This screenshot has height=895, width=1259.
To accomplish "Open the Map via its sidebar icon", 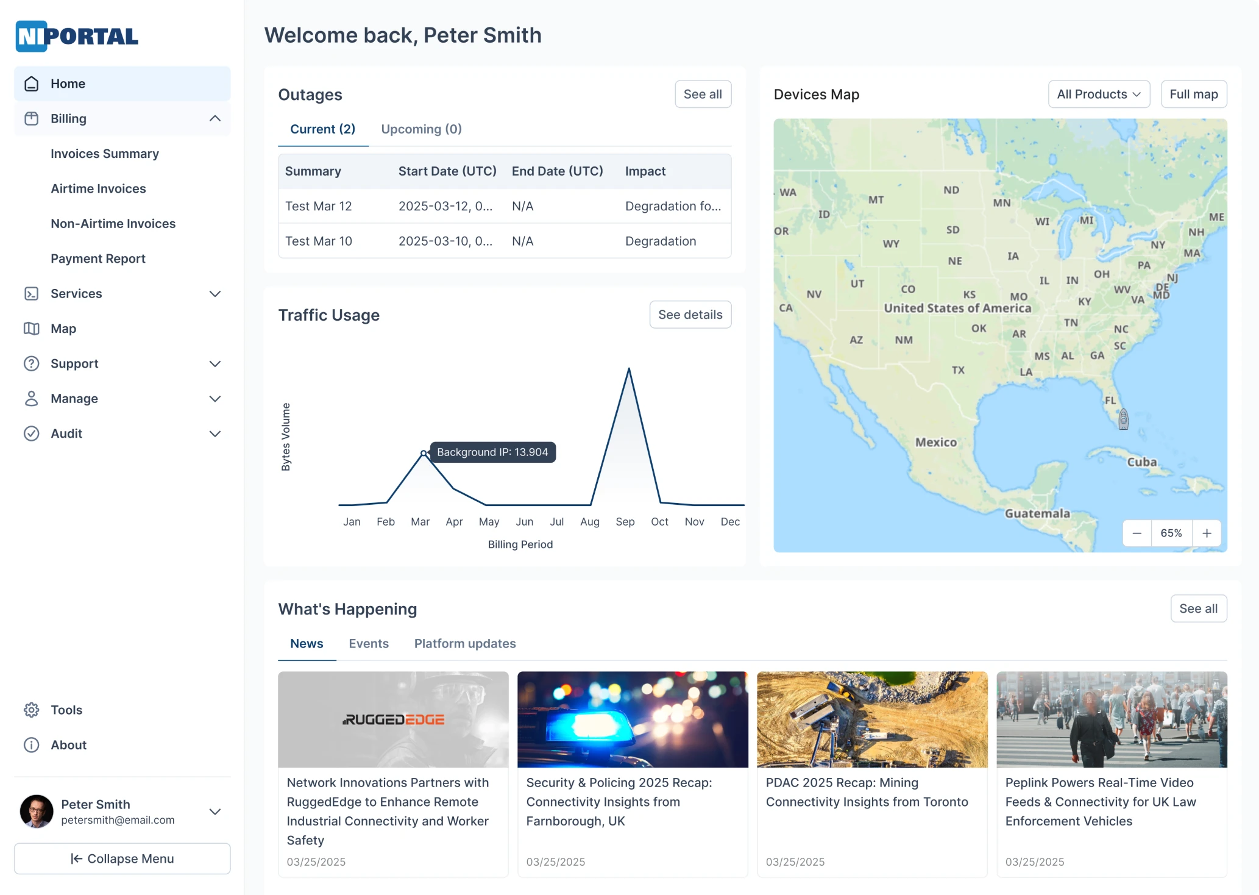I will pyautogui.click(x=31, y=328).
